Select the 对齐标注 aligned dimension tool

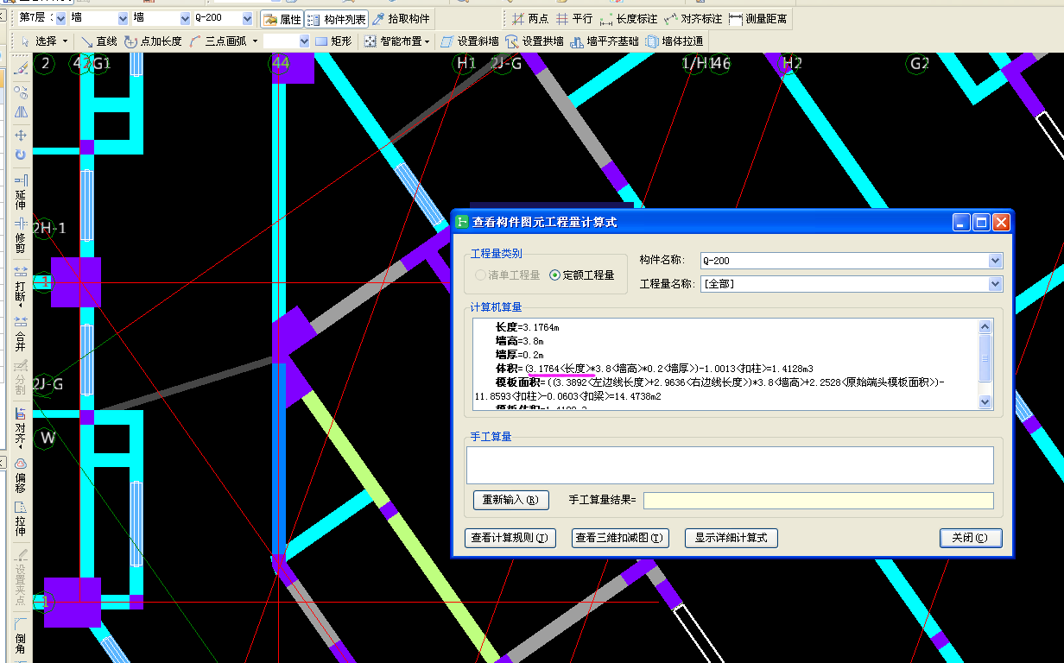[693, 19]
